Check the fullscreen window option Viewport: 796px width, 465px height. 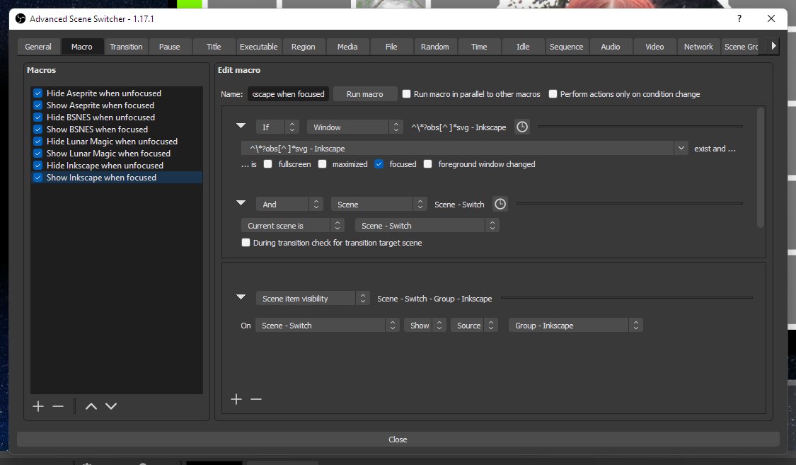pyautogui.click(x=267, y=164)
